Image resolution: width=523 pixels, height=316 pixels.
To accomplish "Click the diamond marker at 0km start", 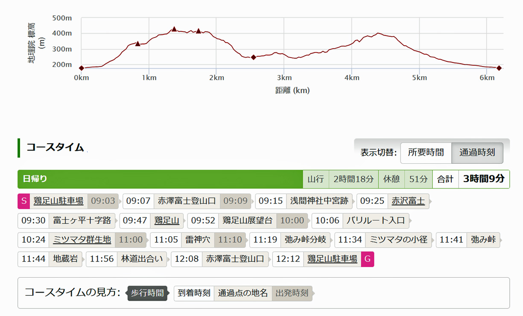I will point(82,68).
